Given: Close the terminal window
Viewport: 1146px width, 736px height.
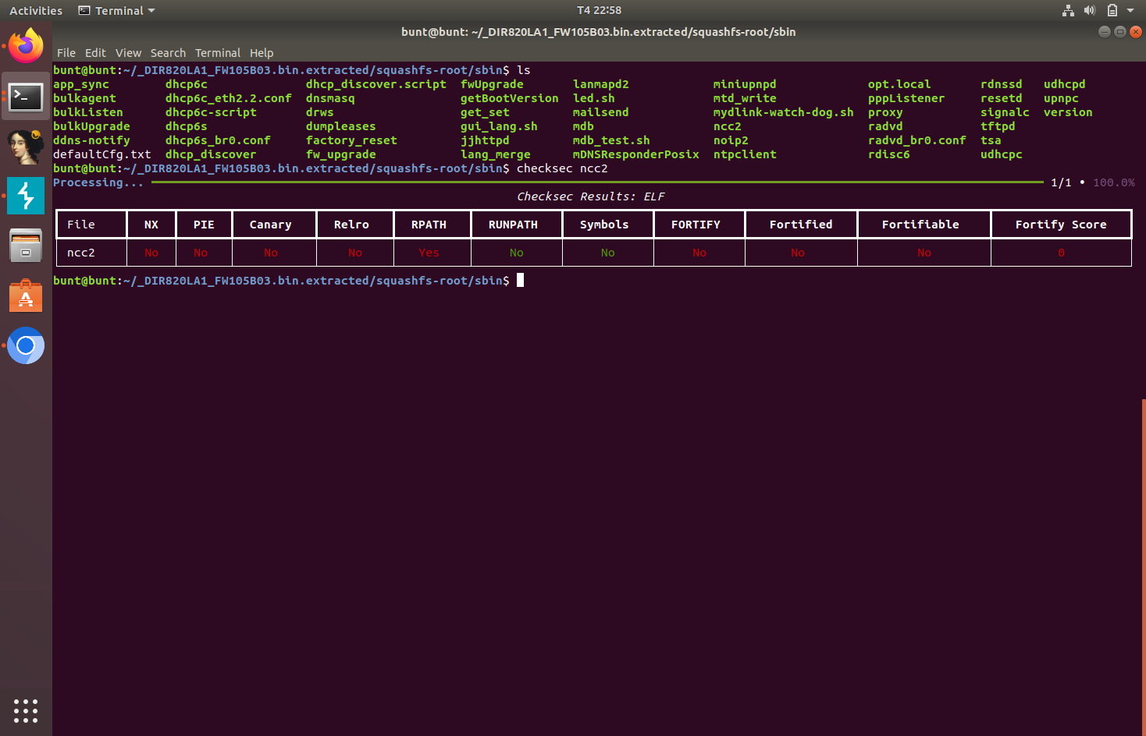Looking at the screenshot, I should pos(1135,32).
